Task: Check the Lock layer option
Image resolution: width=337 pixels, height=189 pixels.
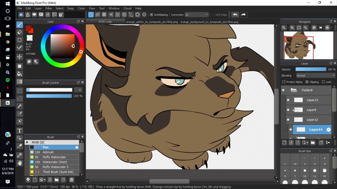Action: (323, 82)
